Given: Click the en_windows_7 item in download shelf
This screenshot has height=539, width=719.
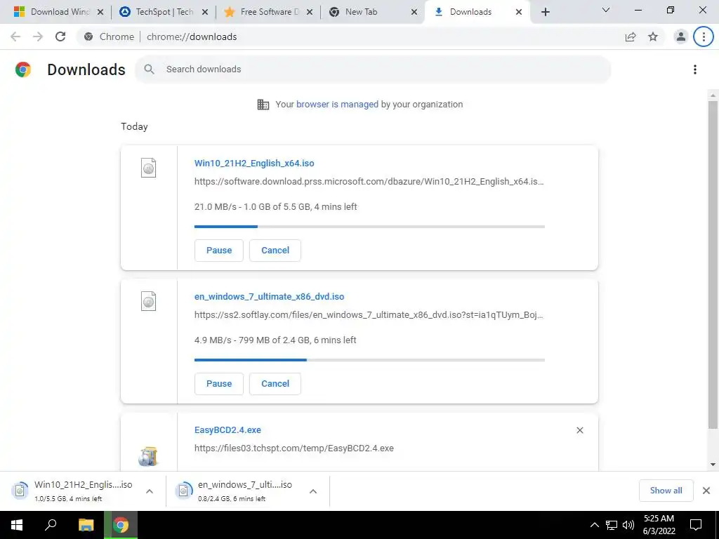Looking at the screenshot, I should (246, 491).
